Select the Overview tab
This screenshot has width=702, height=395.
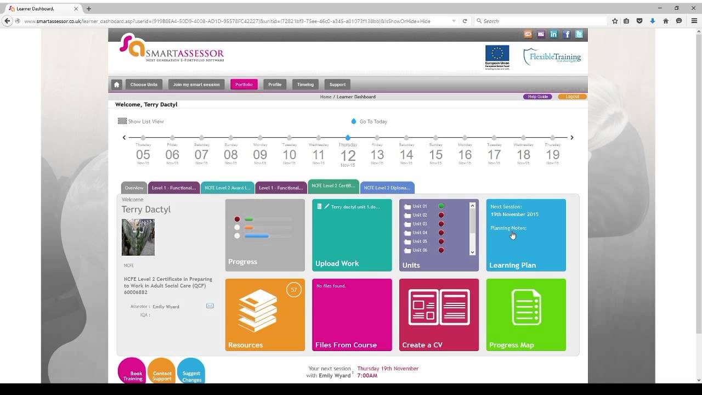(x=134, y=188)
